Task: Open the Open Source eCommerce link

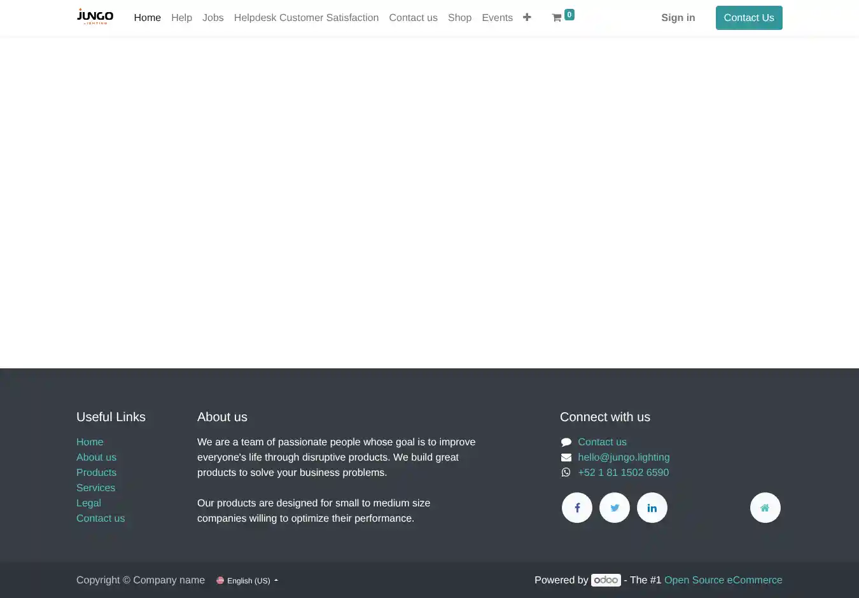Action: tap(723, 580)
